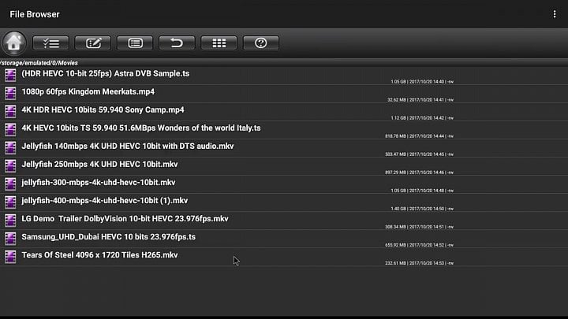Open jellyfish-300-mbps-4k-uhd-hevc-10bit.mkv
Viewport: 568px width, 319px height.
coord(98,182)
